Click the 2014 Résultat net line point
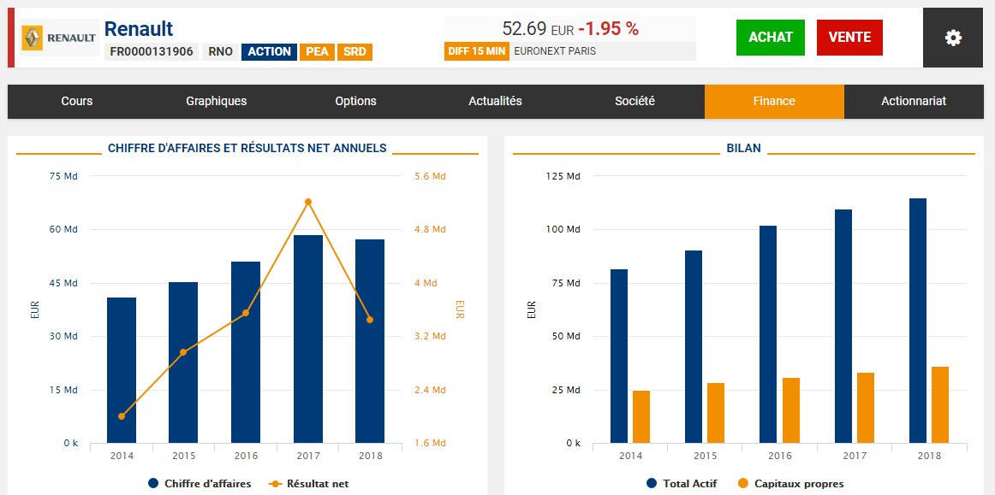The width and height of the screenshot is (995, 495). click(x=122, y=416)
